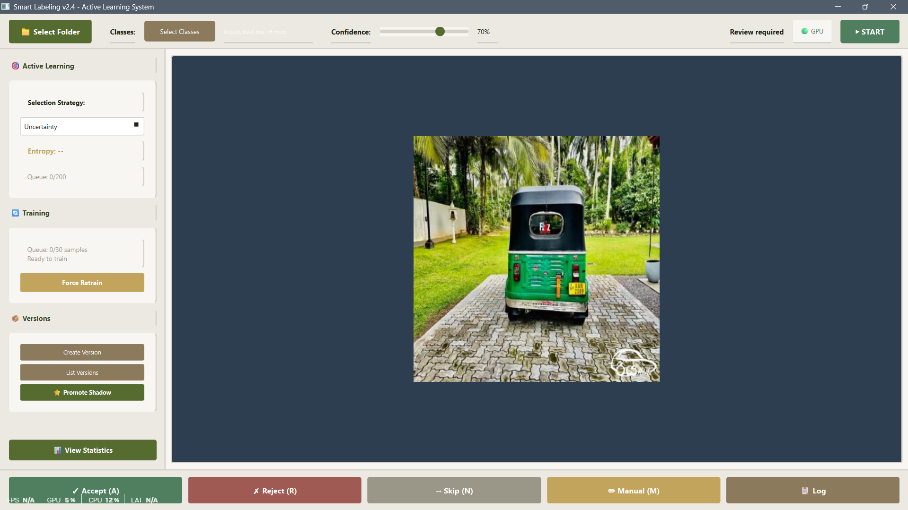Viewport: 908px width, 510px height.
Task: Open View Statistics
Action: [83, 450]
